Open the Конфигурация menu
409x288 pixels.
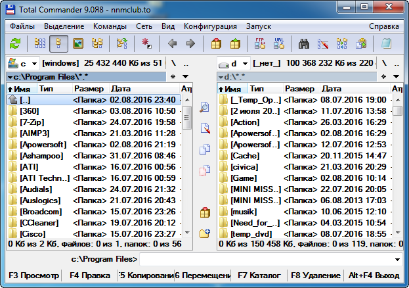click(210, 26)
